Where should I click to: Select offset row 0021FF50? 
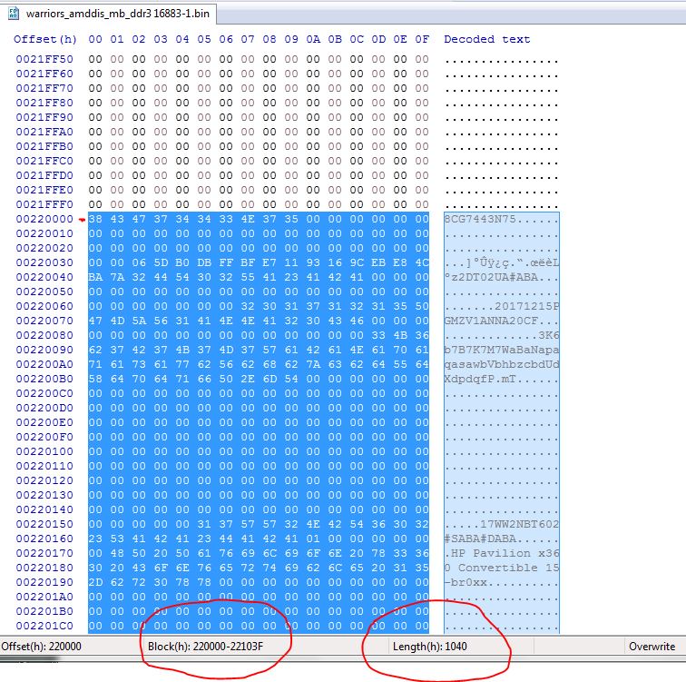44,59
